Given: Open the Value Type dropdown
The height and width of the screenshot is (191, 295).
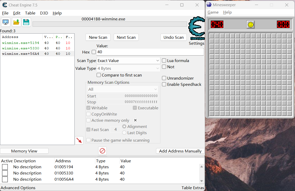Looking at the screenshot, I should pos(128,68).
